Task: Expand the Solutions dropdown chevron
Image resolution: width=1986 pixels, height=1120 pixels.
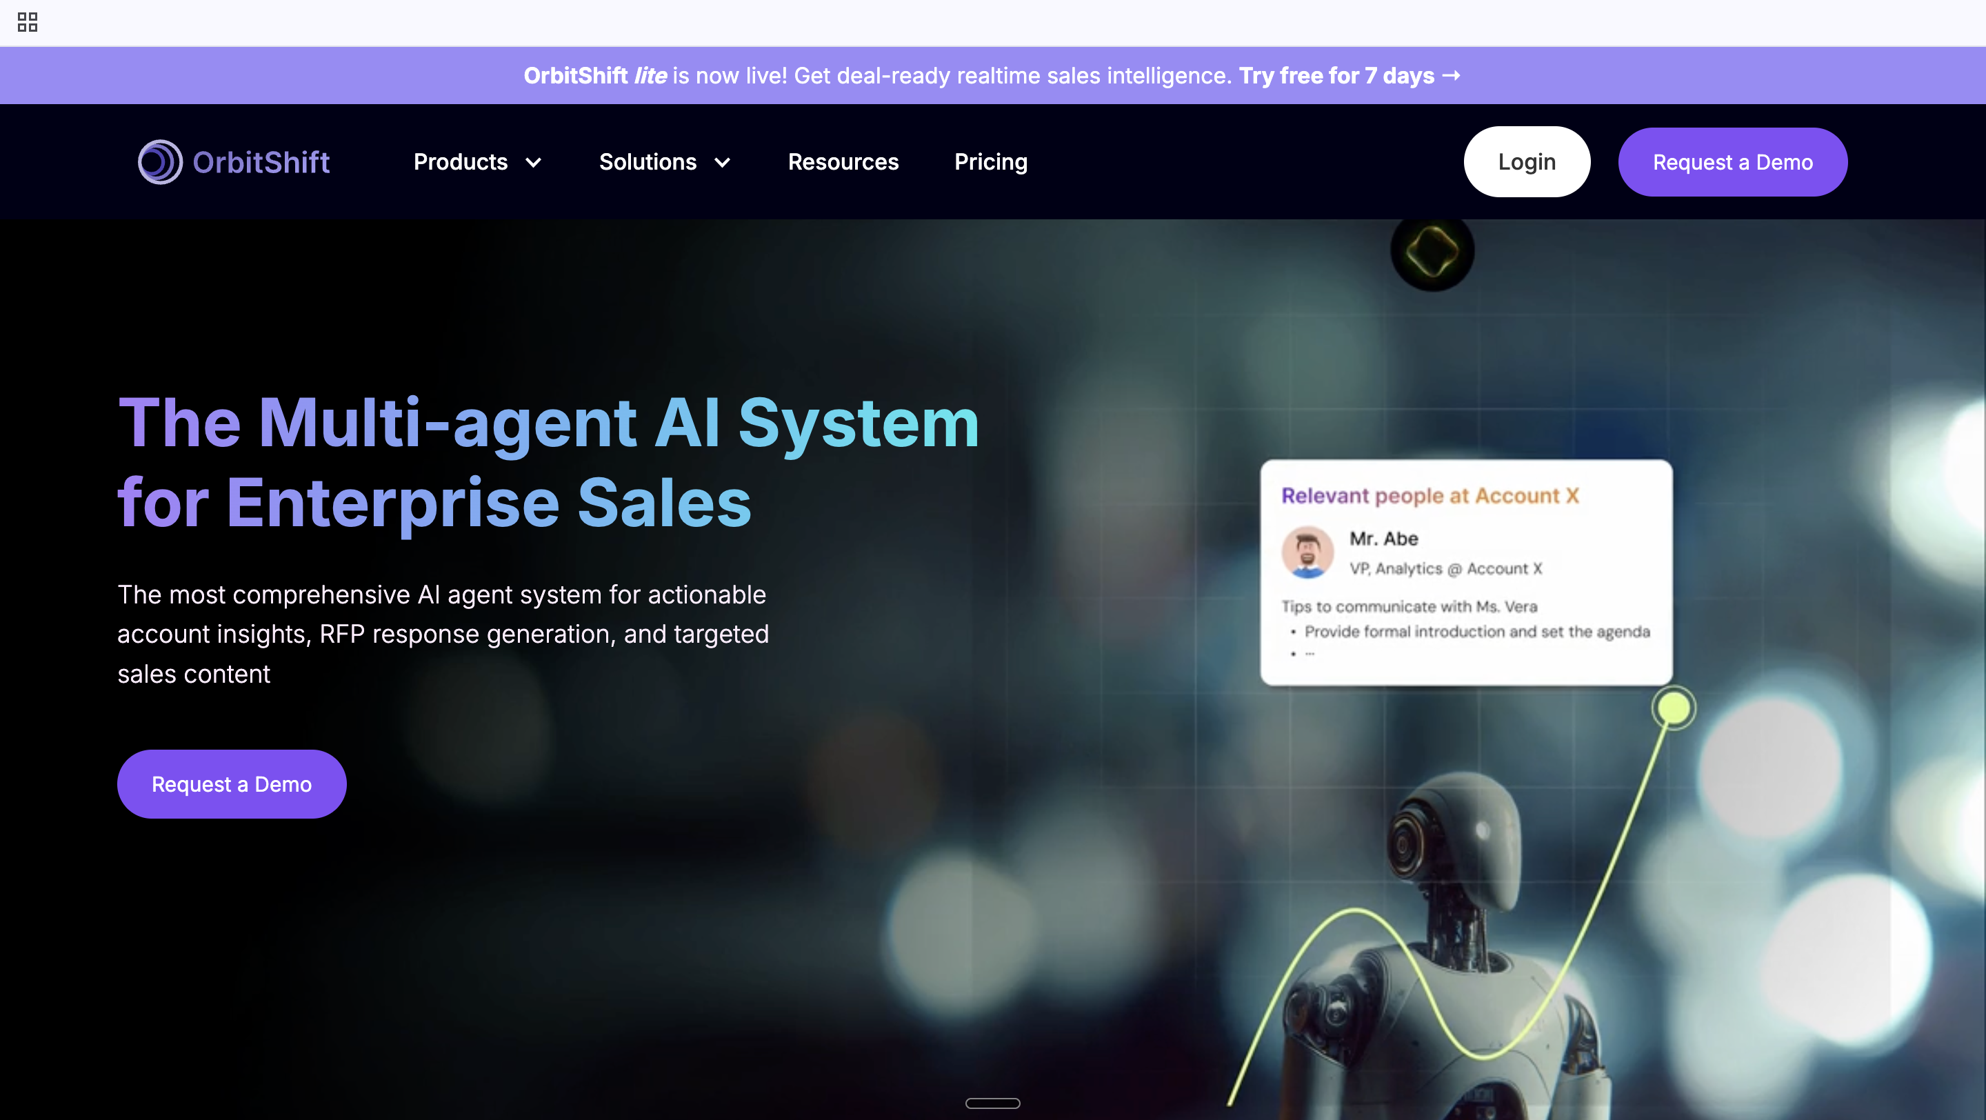Action: [723, 163]
